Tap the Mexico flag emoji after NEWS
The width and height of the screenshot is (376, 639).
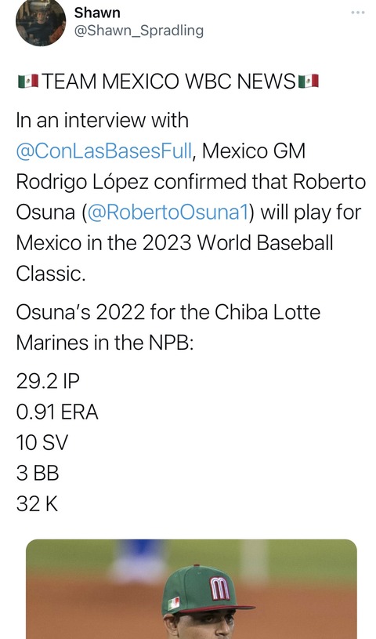[308, 81]
